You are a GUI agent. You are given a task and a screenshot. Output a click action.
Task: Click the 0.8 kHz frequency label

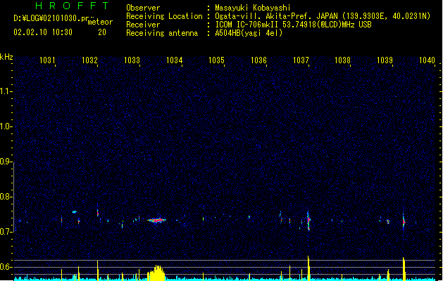point(6,197)
